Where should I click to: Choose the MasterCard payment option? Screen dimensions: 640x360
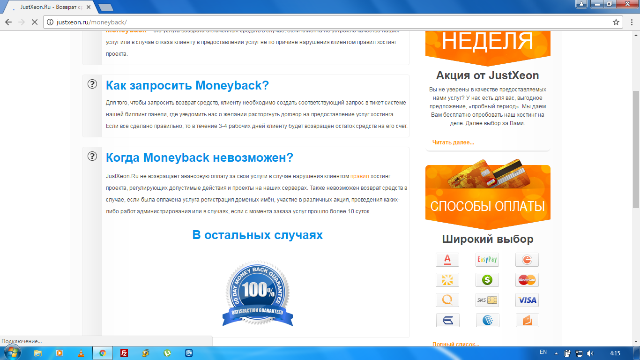click(x=527, y=280)
